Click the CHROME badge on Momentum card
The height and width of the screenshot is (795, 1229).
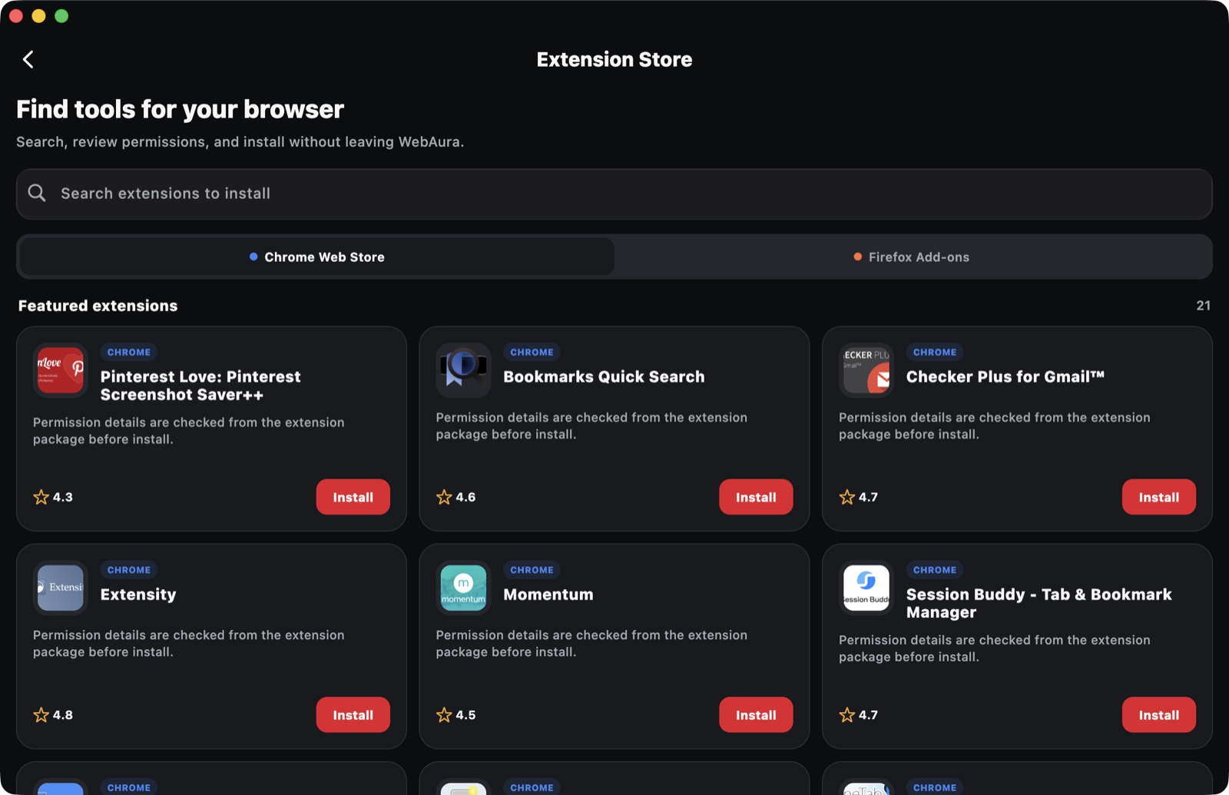coord(532,570)
